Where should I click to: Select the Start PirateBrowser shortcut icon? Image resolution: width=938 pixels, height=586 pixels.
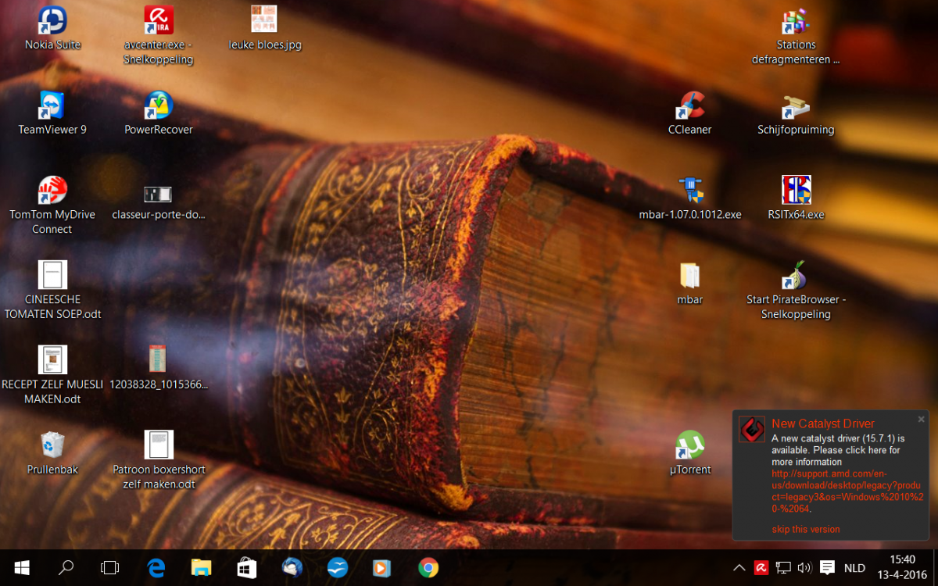pyautogui.click(x=796, y=275)
